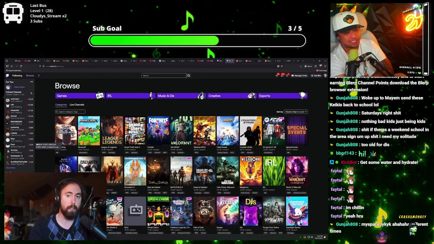The width and height of the screenshot is (434, 244).
Task: Open the Just Chatting category thumbnail
Action: point(66,131)
